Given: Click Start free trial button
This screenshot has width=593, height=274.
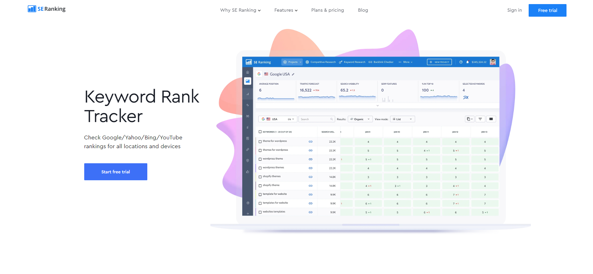Looking at the screenshot, I should [x=116, y=172].
